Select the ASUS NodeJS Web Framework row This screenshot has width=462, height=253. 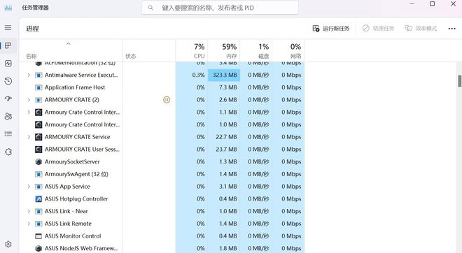pos(162,248)
